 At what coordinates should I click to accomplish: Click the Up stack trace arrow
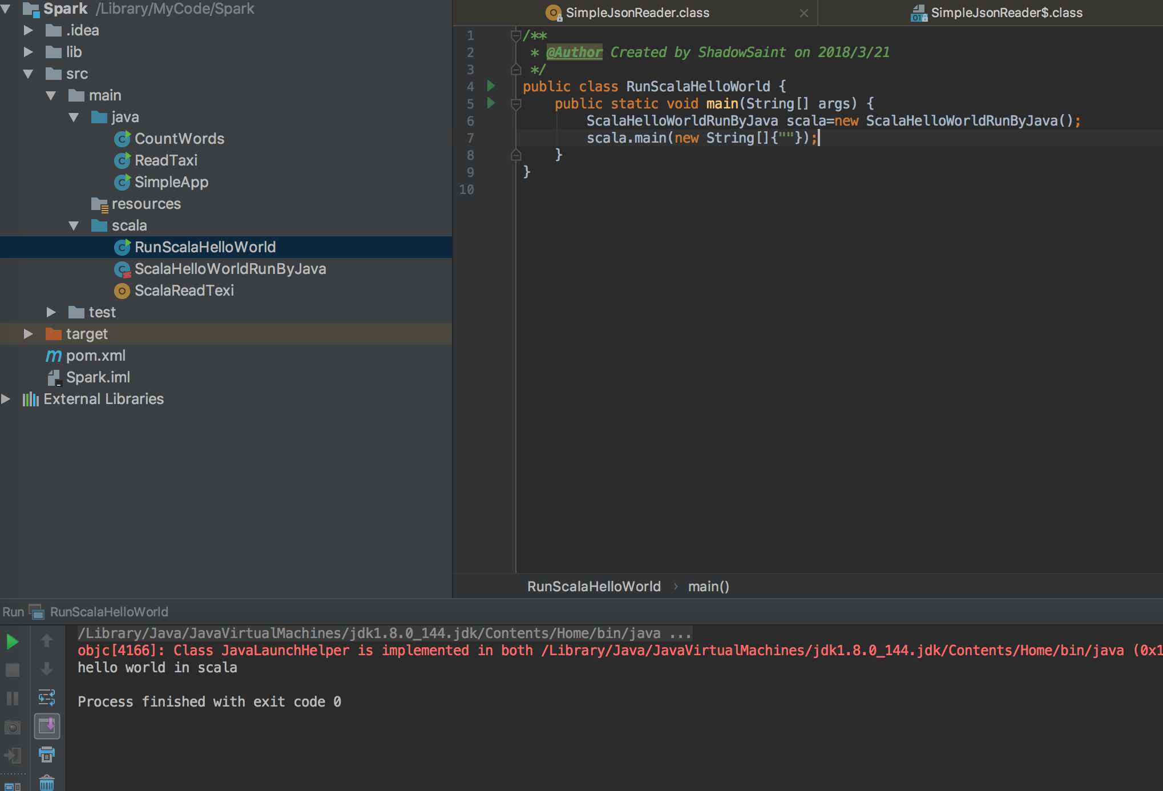click(47, 640)
